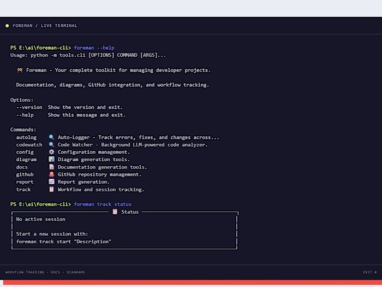Click the 'autolog' command name
Viewport: 382px width, 287px height.
26,137
